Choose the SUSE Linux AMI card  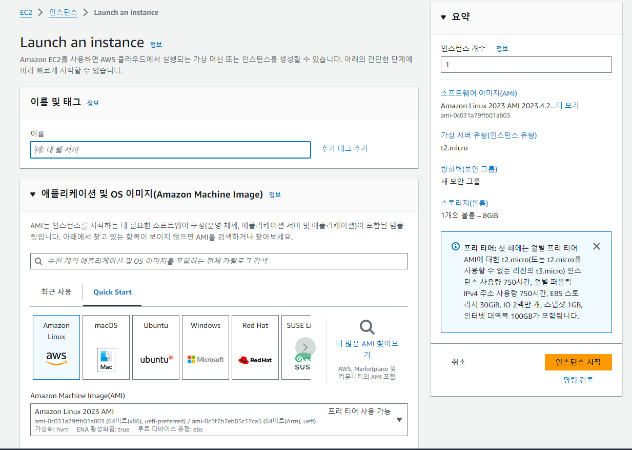[296, 347]
